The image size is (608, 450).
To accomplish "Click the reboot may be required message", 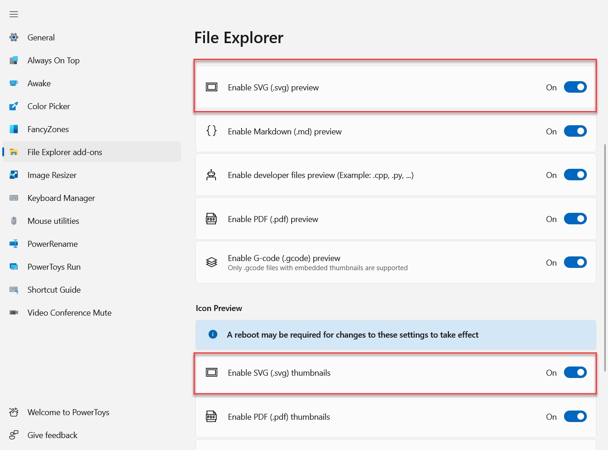I will point(353,335).
